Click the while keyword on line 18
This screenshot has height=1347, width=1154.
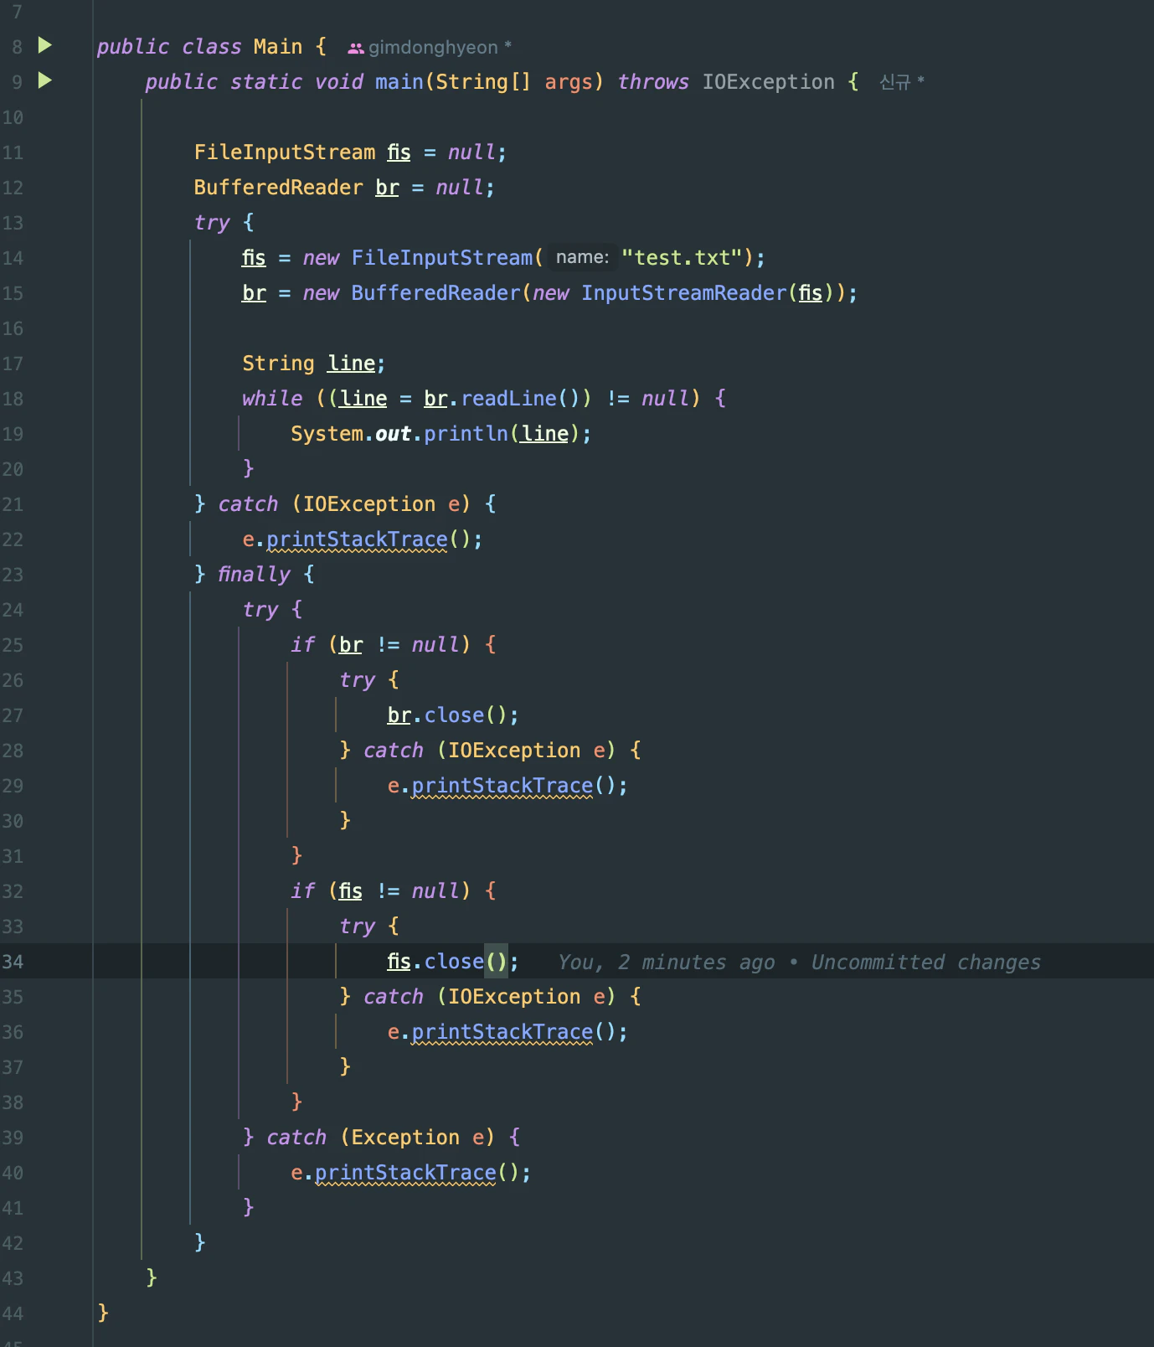[x=272, y=398]
